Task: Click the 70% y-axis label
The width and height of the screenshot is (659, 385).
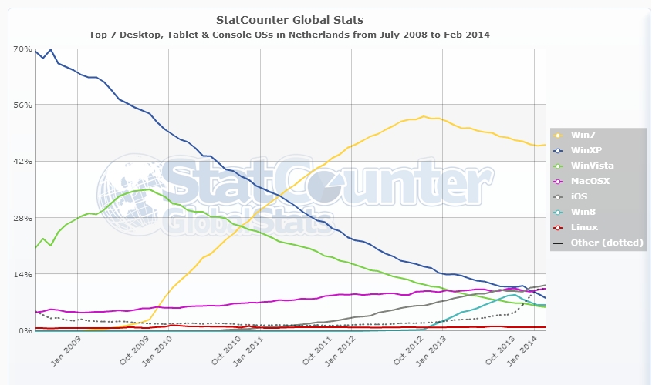Action: (22, 49)
